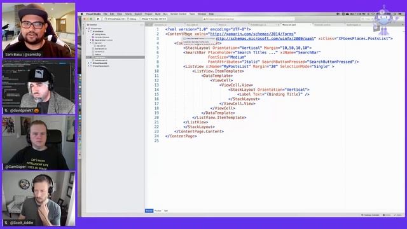
Task: Click line number 25 in the gutter
Action: click(156, 141)
